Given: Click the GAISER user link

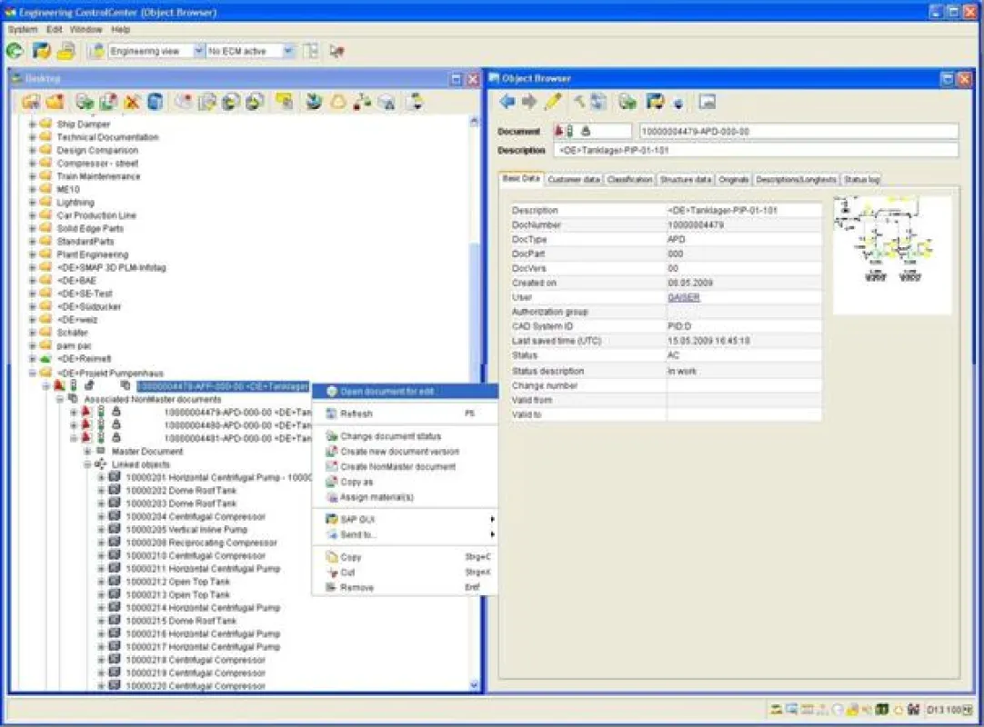Looking at the screenshot, I should pos(683,297).
